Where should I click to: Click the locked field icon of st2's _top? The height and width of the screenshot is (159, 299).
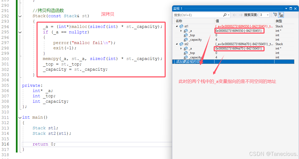pyautogui.click(x=186, y=53)
